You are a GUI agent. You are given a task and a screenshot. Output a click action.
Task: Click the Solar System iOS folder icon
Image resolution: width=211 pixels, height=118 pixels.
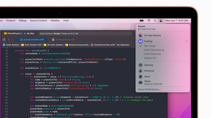(22, 45)
